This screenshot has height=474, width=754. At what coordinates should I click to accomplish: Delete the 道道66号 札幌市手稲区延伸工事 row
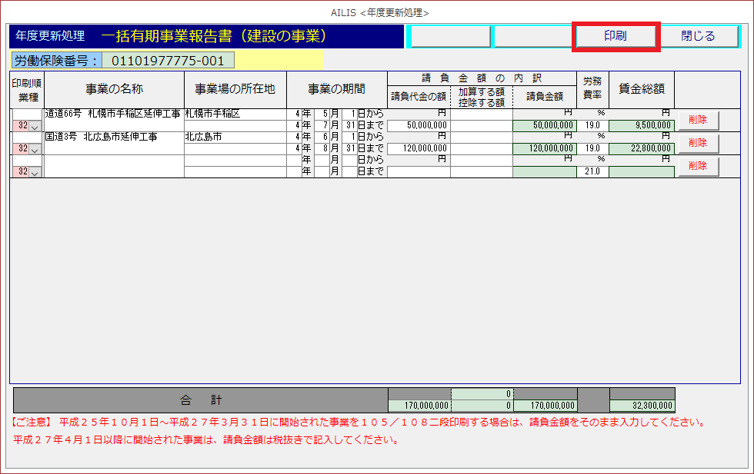point(698,120)
